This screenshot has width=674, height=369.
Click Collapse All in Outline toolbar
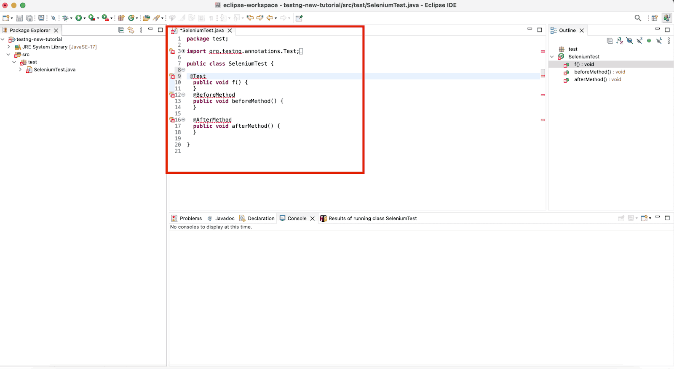pos(610,41)
